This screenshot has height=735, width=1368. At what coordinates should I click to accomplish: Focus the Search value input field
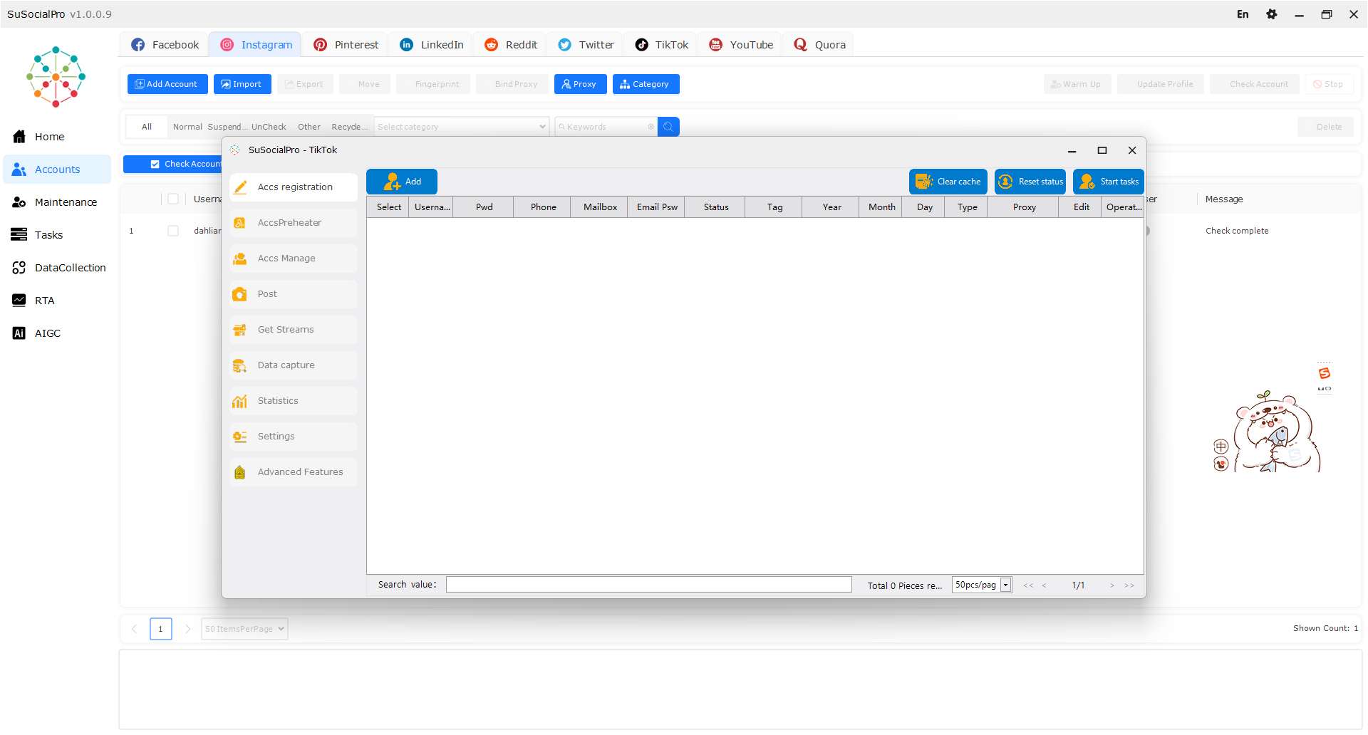pyautogui.click(x=649, y=585)
